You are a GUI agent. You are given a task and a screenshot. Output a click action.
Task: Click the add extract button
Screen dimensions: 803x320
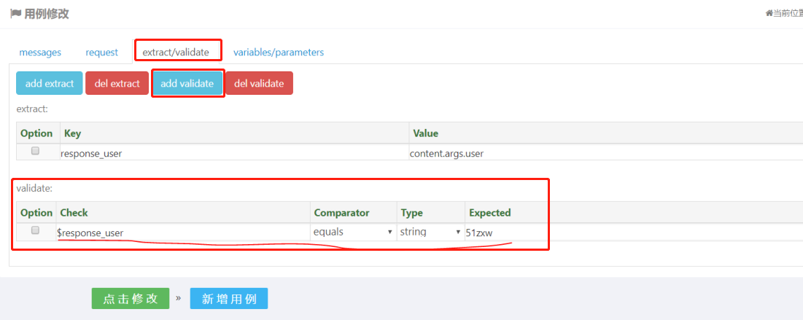pos(49,83)
